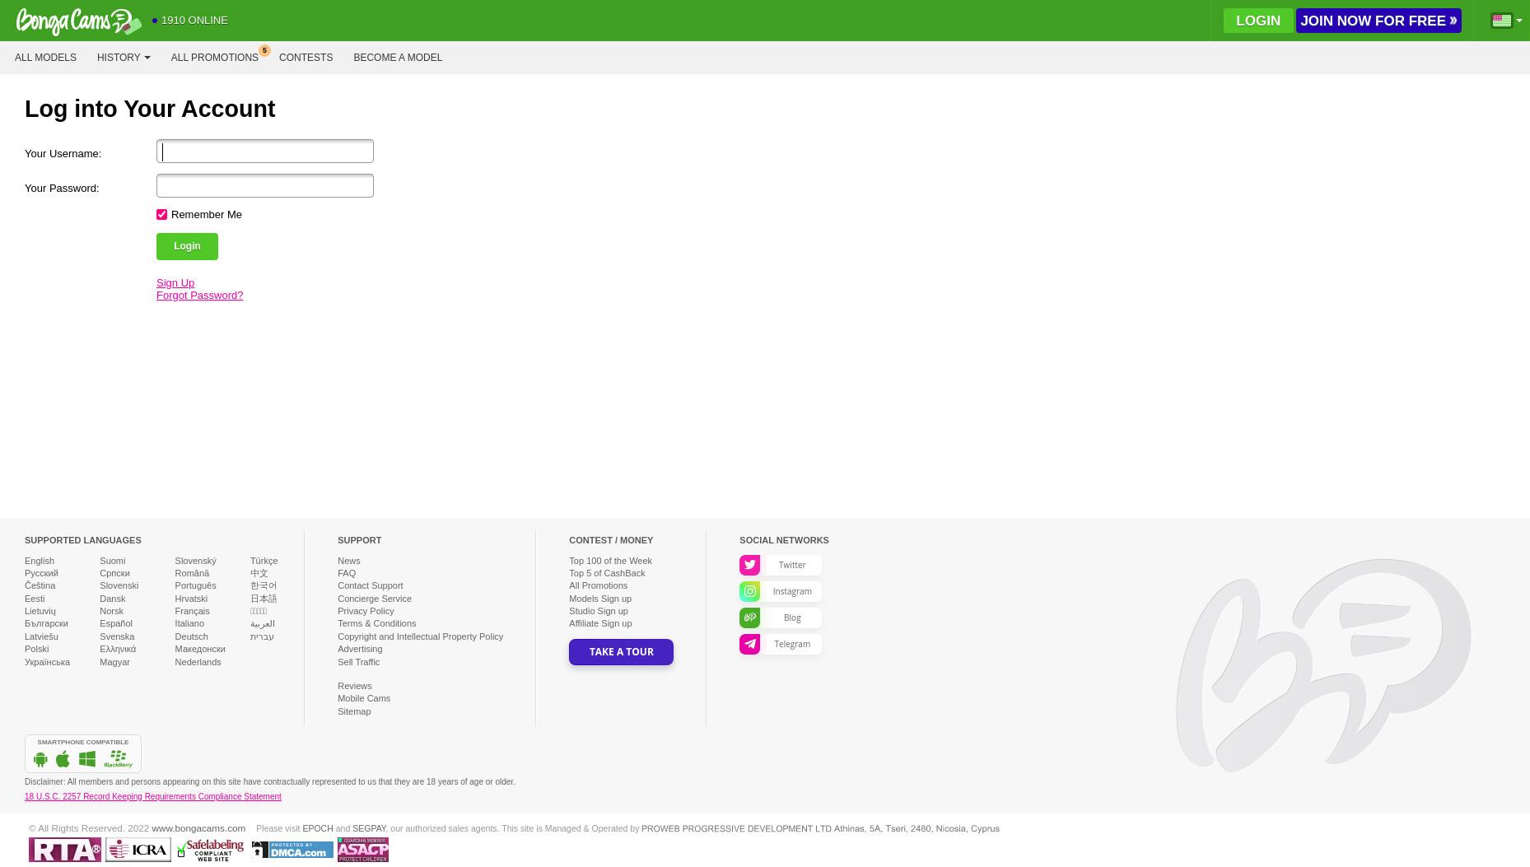The height and width of the screenshot is (867, 1530).
Task: Open the FAQ link
Action: [x=347, y=573]
